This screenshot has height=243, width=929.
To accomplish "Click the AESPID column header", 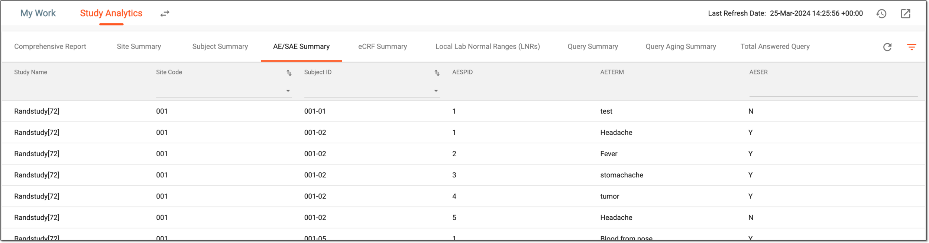I will (x=462, y=72).
